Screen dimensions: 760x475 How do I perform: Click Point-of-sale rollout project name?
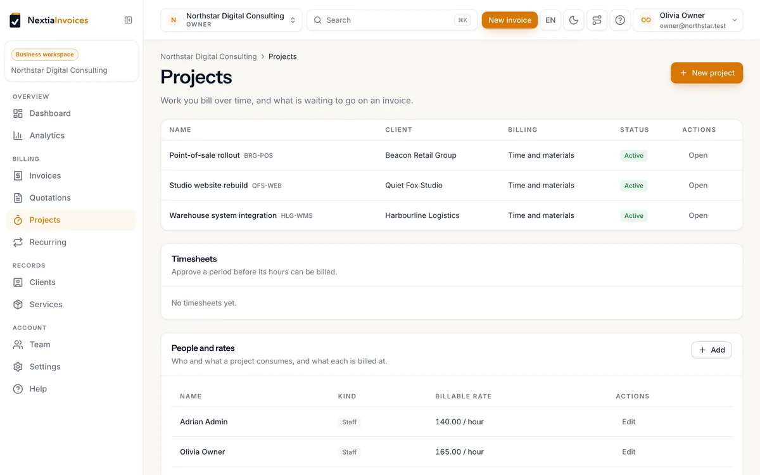pyautogui.click(x=205, y=155)
